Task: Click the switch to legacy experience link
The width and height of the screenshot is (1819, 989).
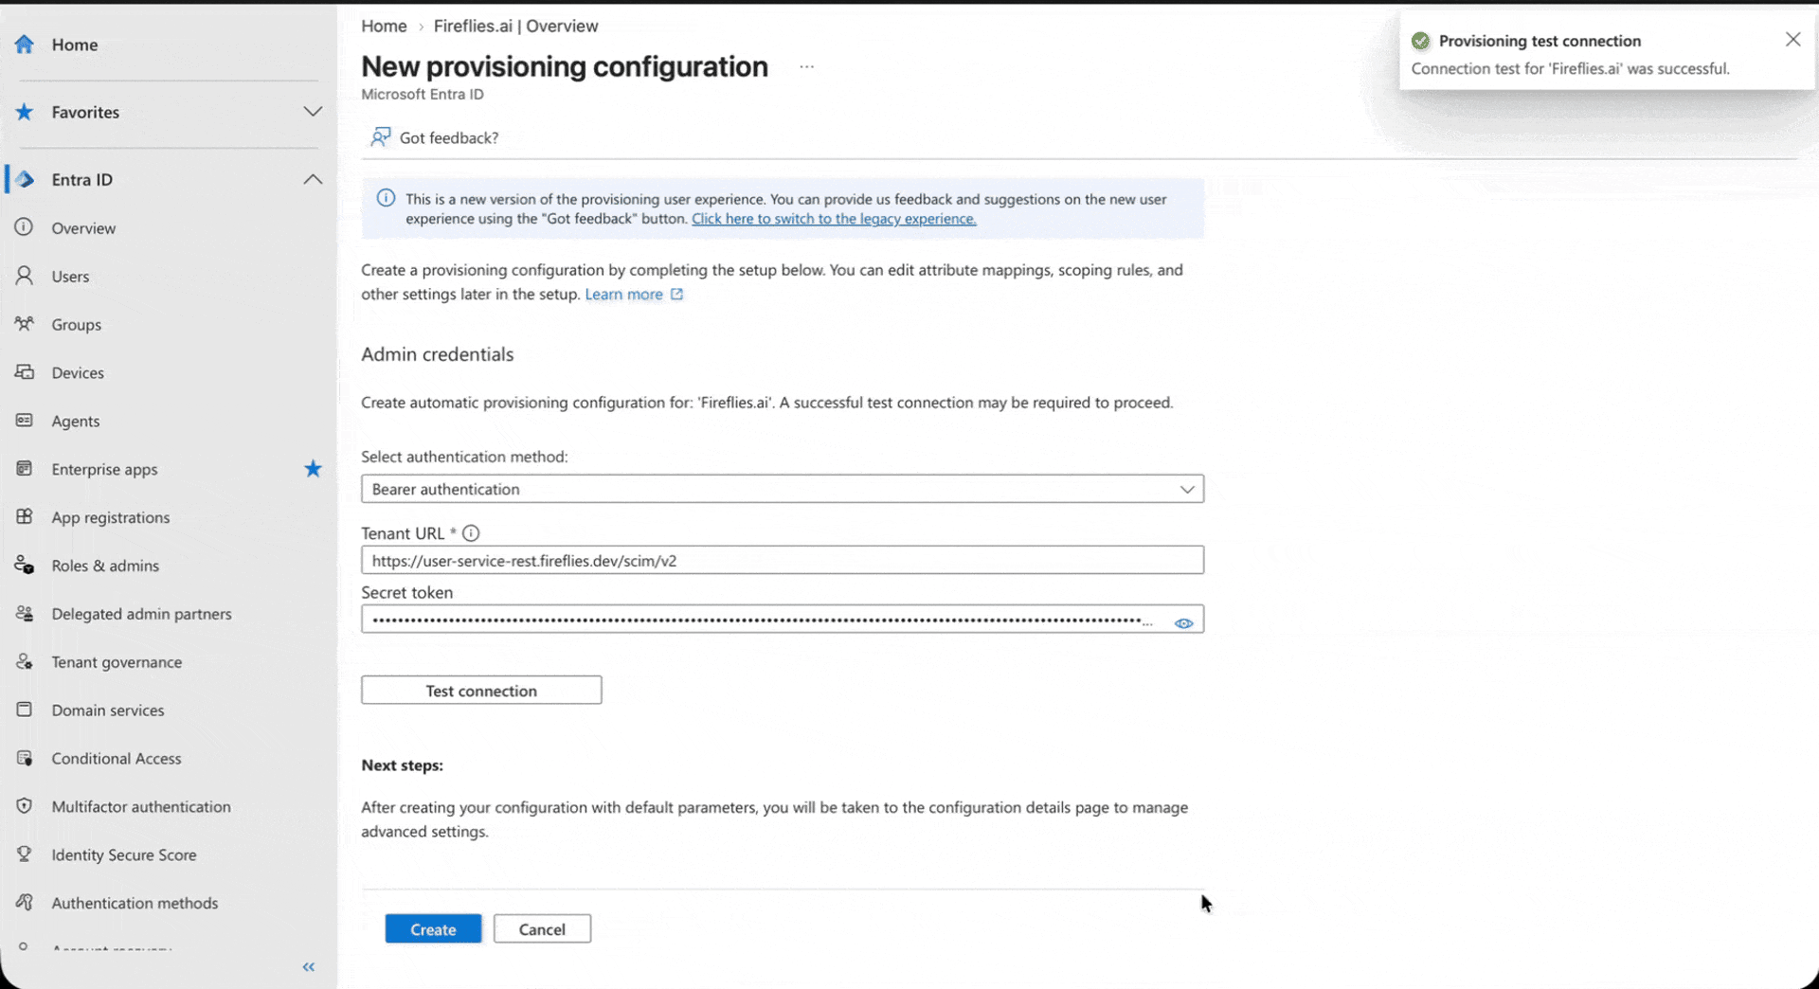Action: 834,219
